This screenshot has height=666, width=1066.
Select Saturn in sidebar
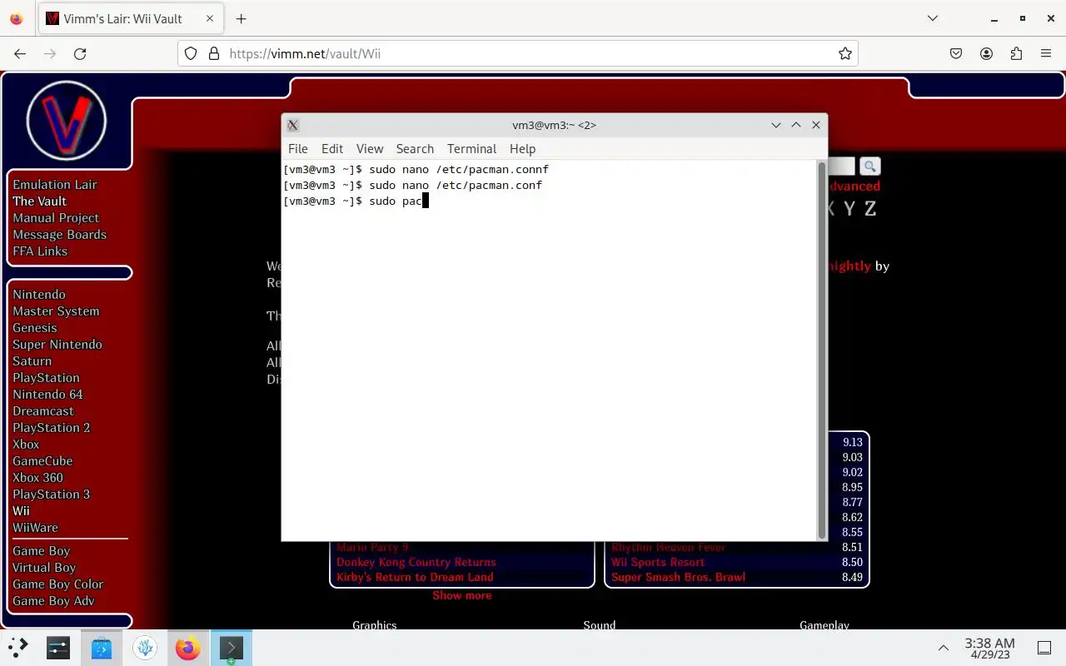tap(32, 361)
